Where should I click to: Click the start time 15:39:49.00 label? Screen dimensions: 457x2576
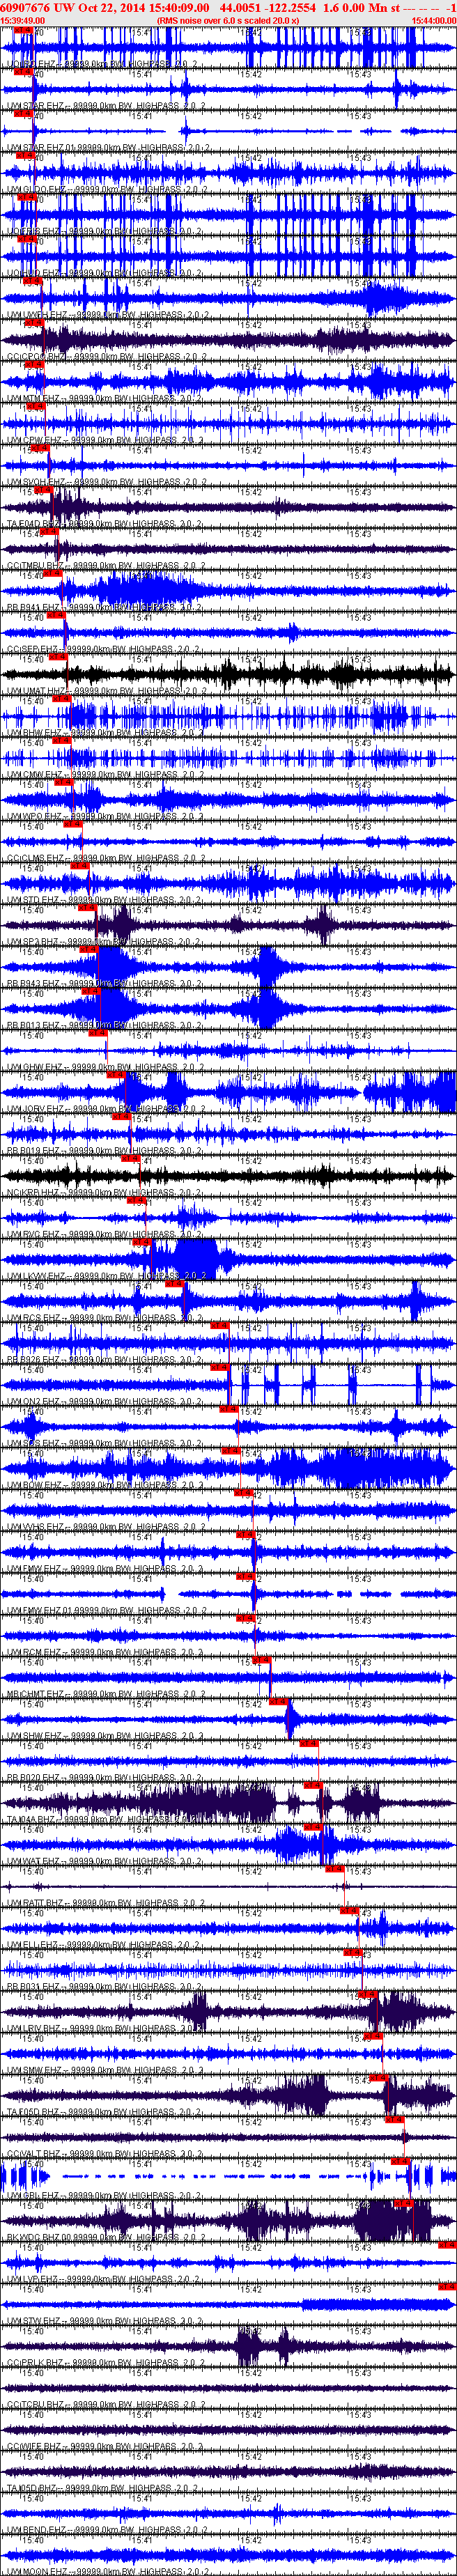tap(22, 20)
